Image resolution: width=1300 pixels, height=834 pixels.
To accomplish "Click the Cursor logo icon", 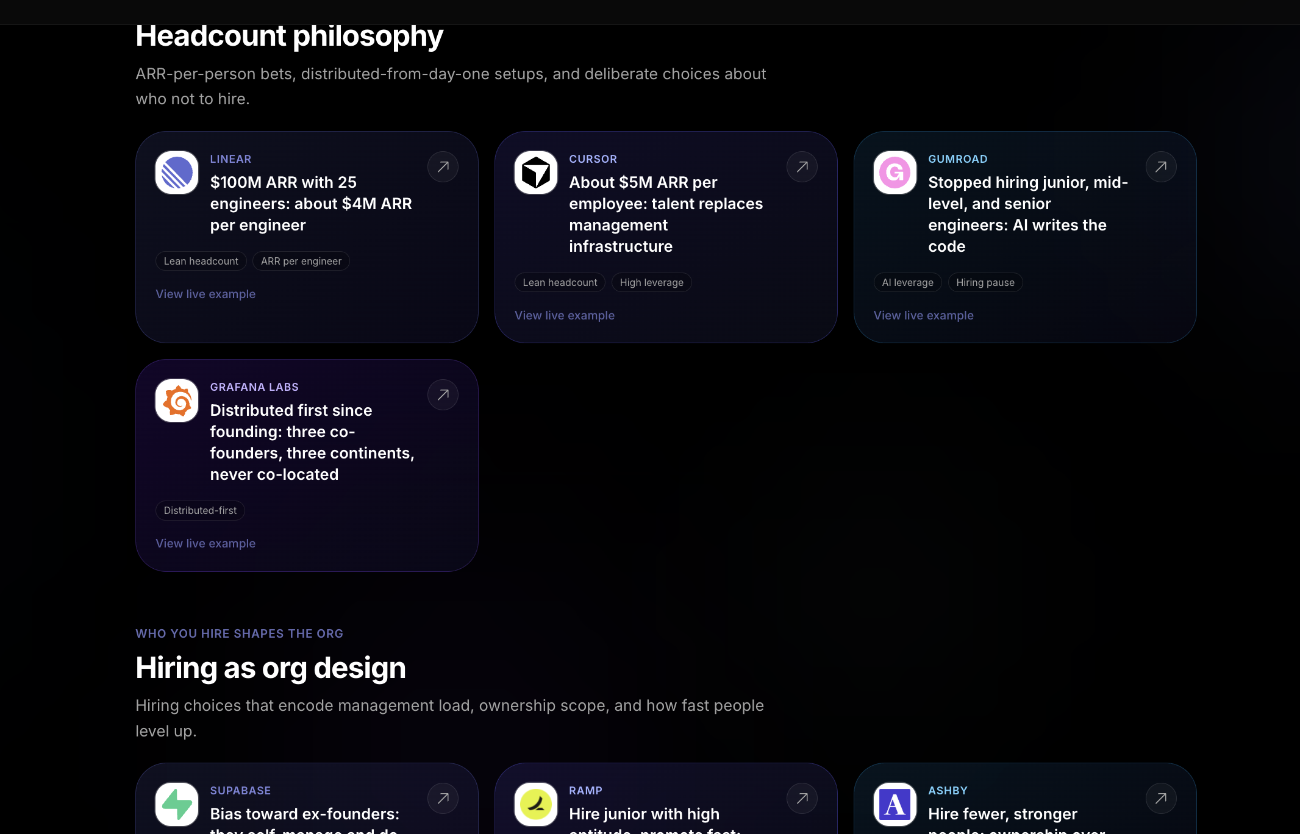I will (536, 173).
